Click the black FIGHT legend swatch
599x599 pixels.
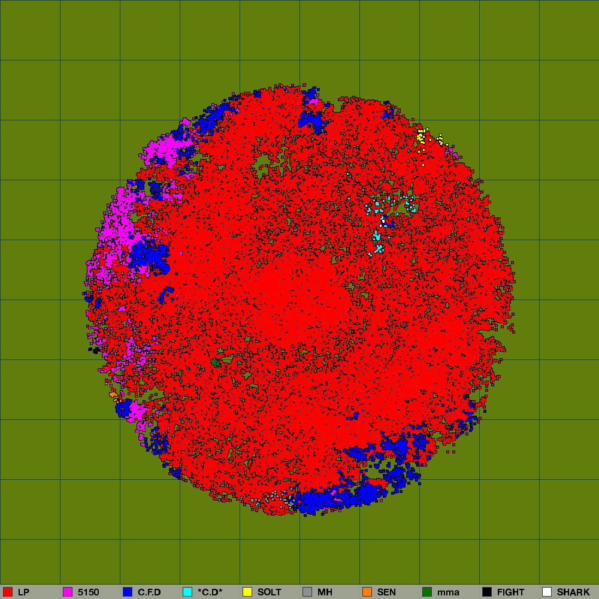487,592
